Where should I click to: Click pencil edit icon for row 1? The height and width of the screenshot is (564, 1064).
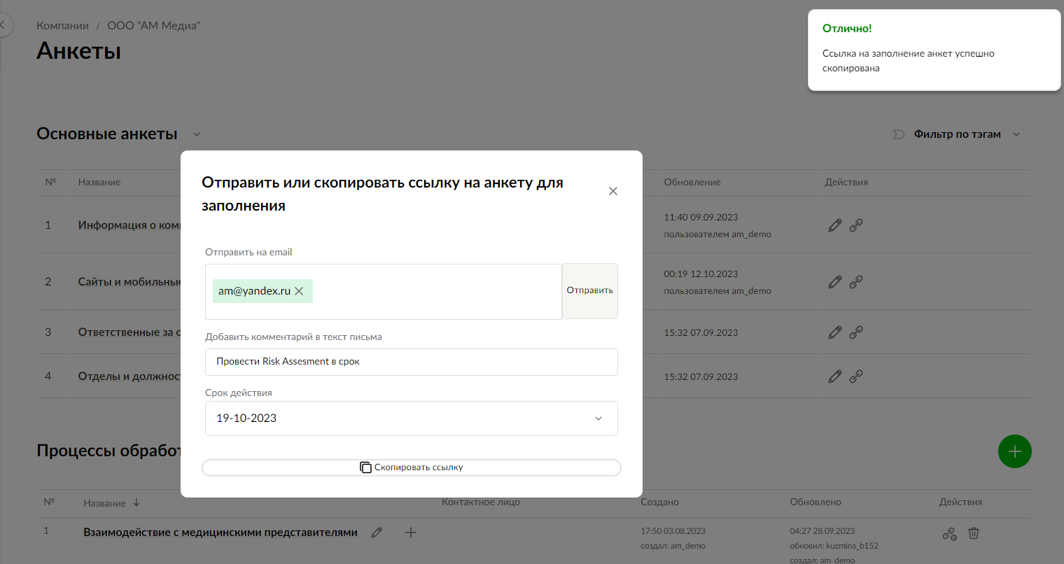pyautogui.click(x=834, y=225)
